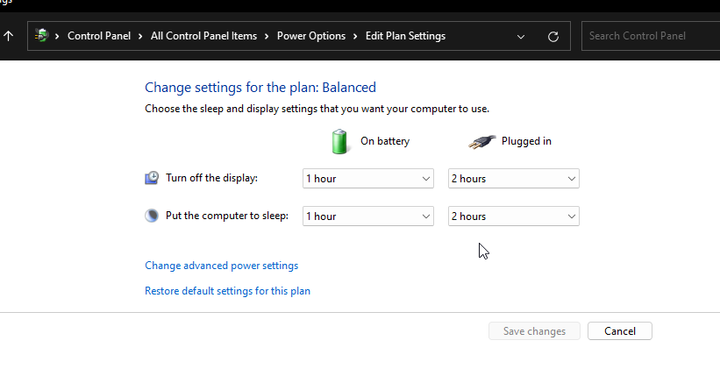This screenshot has width=720, height=369.
Task: Navigate to Control Panel breadcrumb
Action: tap(99, 36)
